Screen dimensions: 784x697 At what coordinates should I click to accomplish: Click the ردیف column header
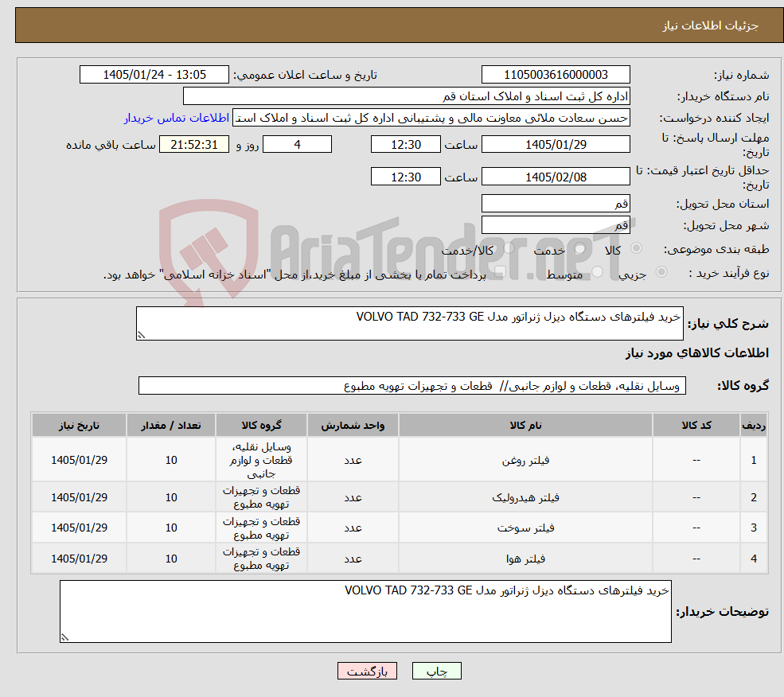754,425
